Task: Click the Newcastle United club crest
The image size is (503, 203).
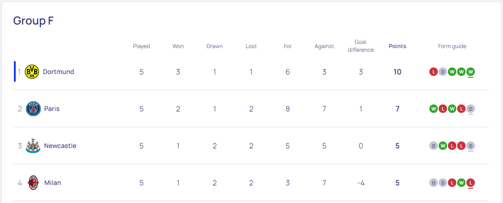Action: [x=33, y=146]
